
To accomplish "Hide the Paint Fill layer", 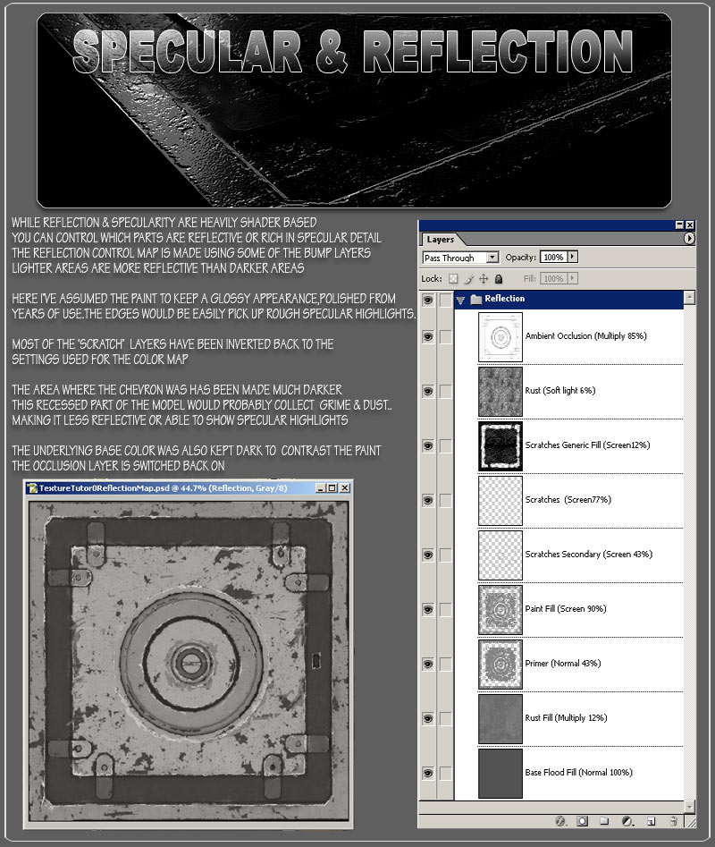I will point(428,609).
